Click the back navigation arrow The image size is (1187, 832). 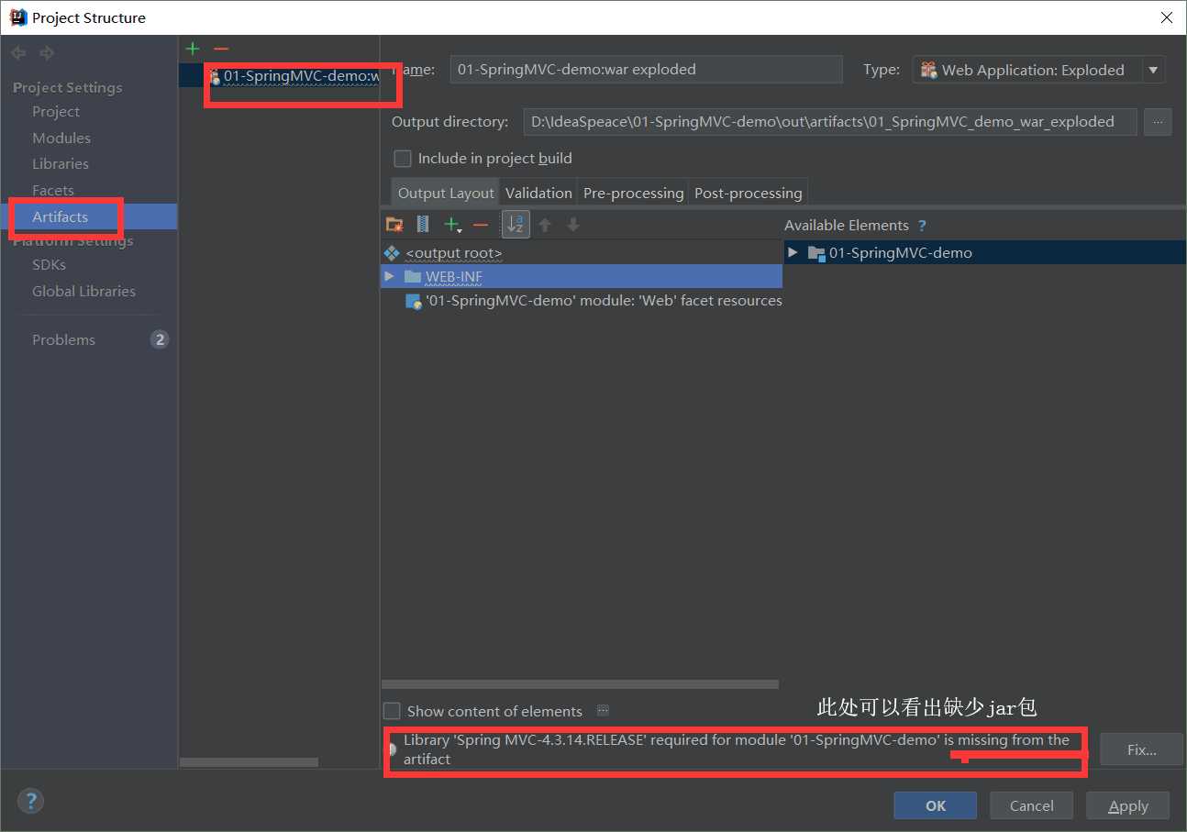tap(18, 53)
